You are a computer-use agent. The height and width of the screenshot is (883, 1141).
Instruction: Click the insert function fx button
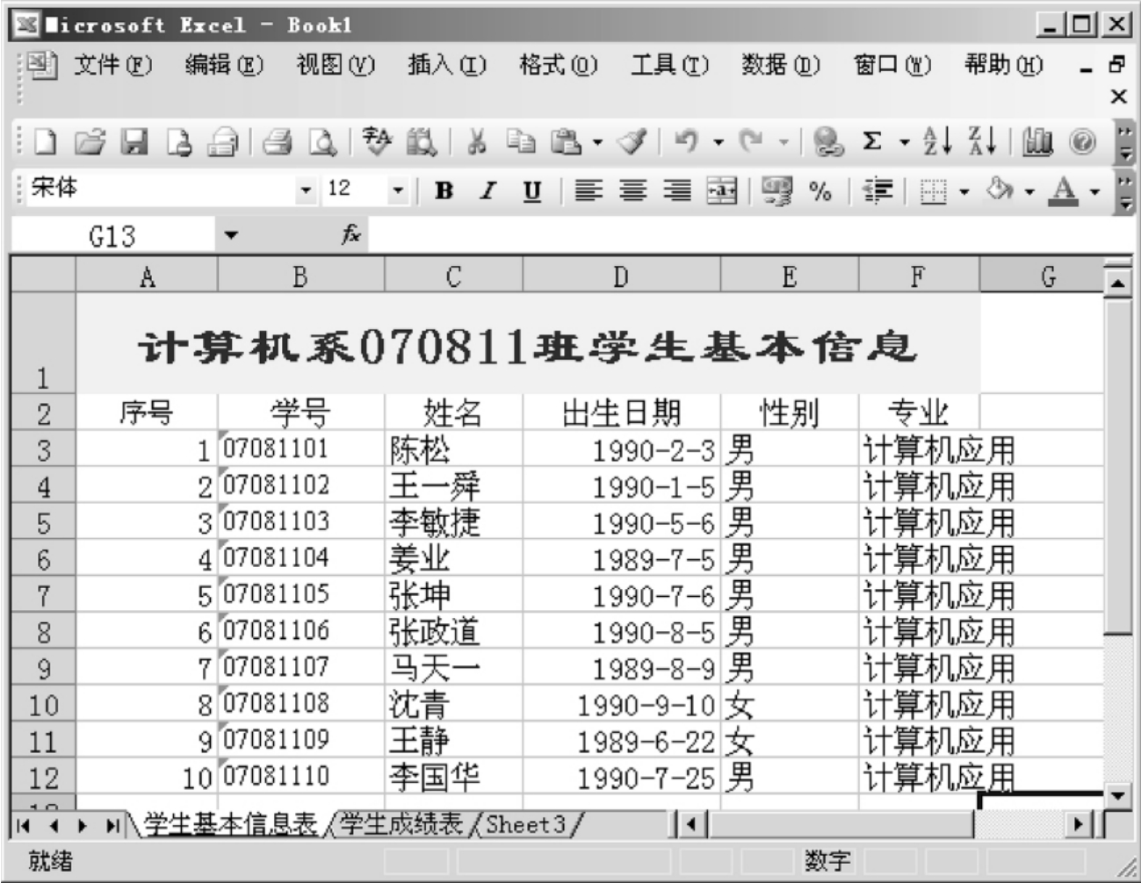coord(350,234)
